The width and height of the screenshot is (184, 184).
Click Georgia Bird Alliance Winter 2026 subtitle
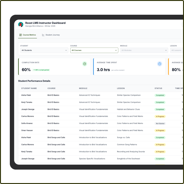coord(40,26)
